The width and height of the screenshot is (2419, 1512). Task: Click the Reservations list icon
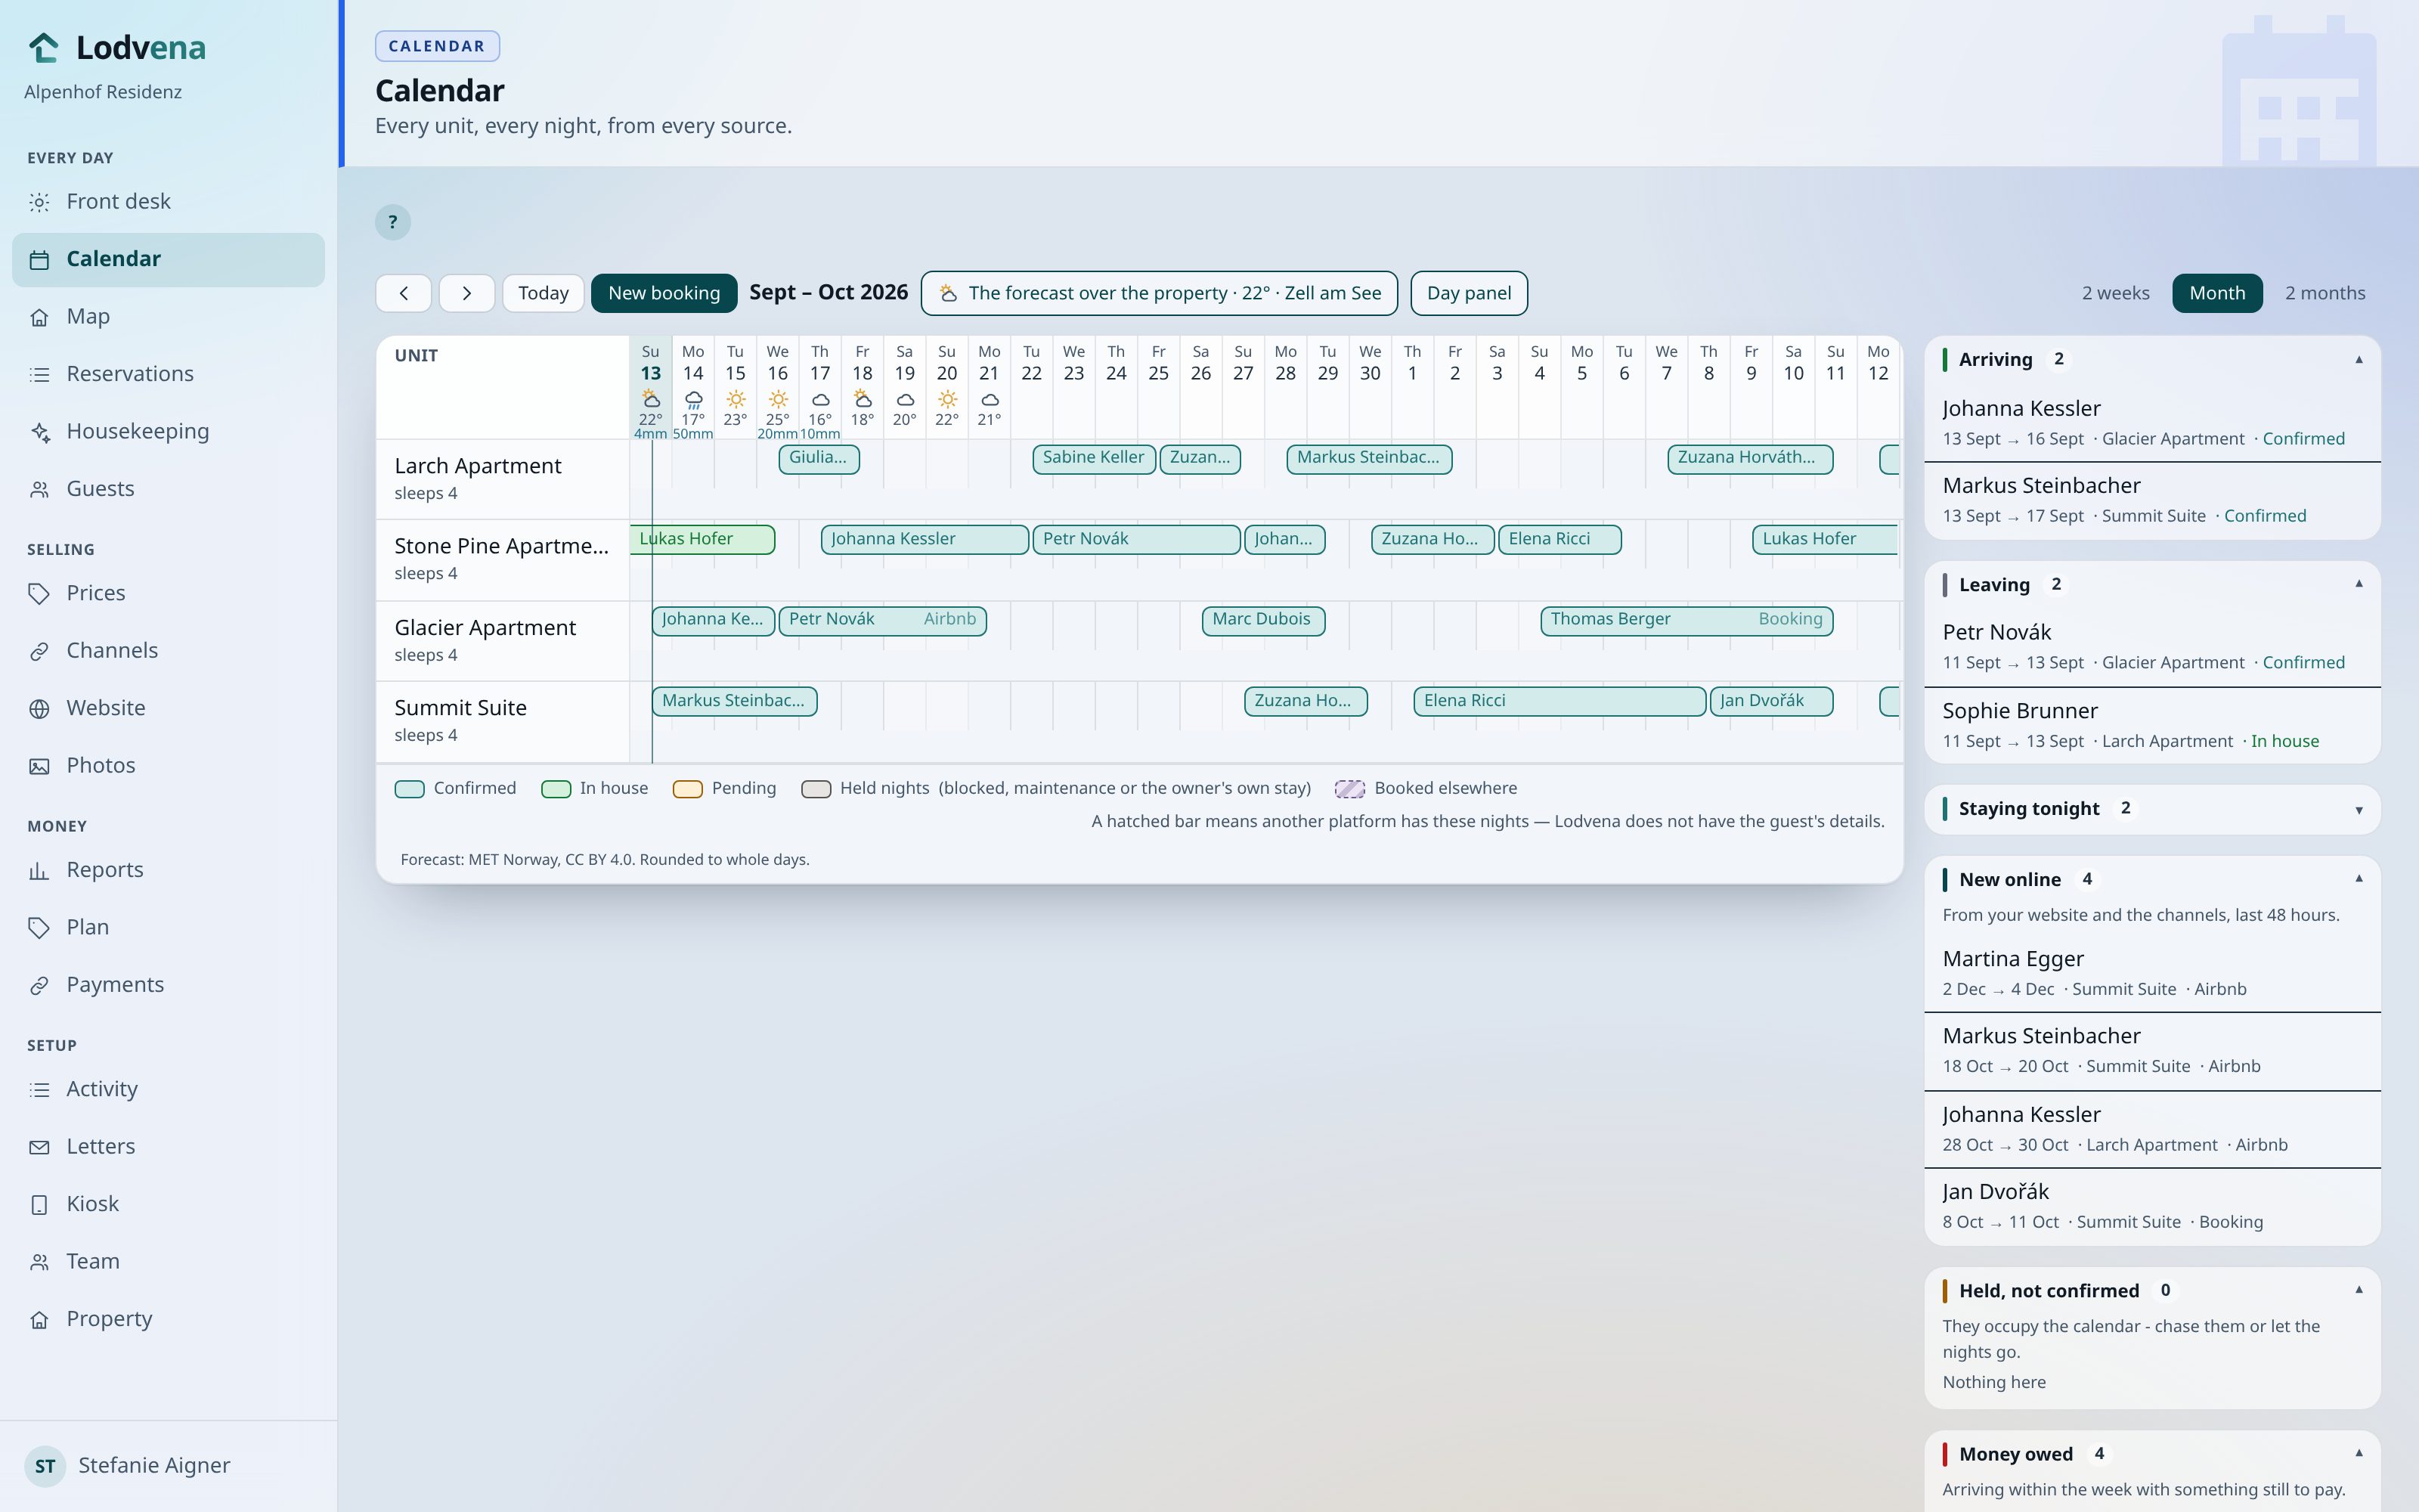click(x=39, y=374)
